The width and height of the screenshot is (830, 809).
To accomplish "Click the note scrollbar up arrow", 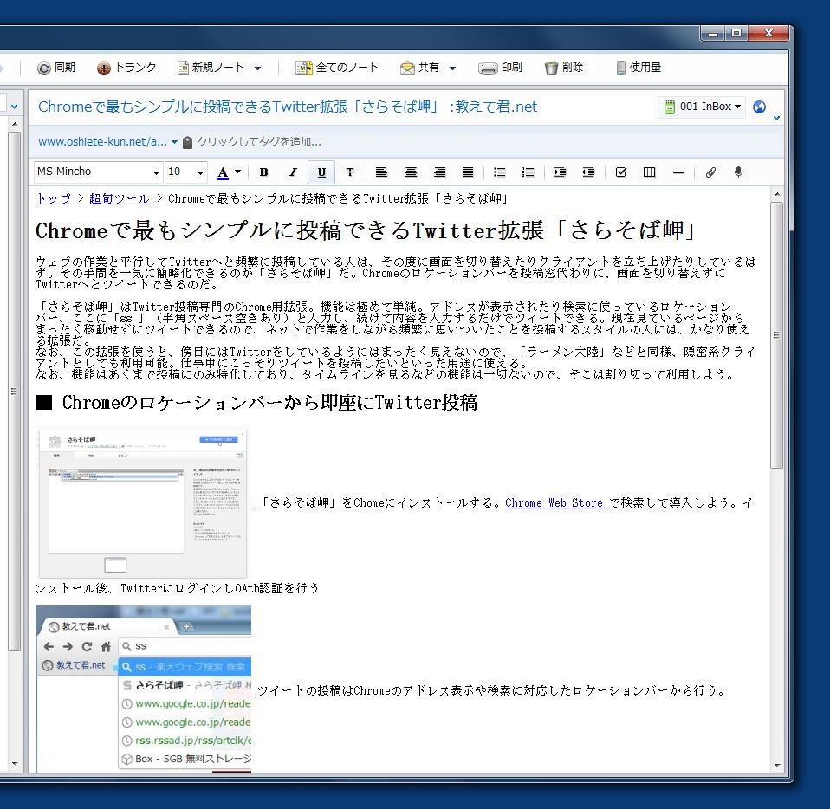I will (x=777, y=194).
